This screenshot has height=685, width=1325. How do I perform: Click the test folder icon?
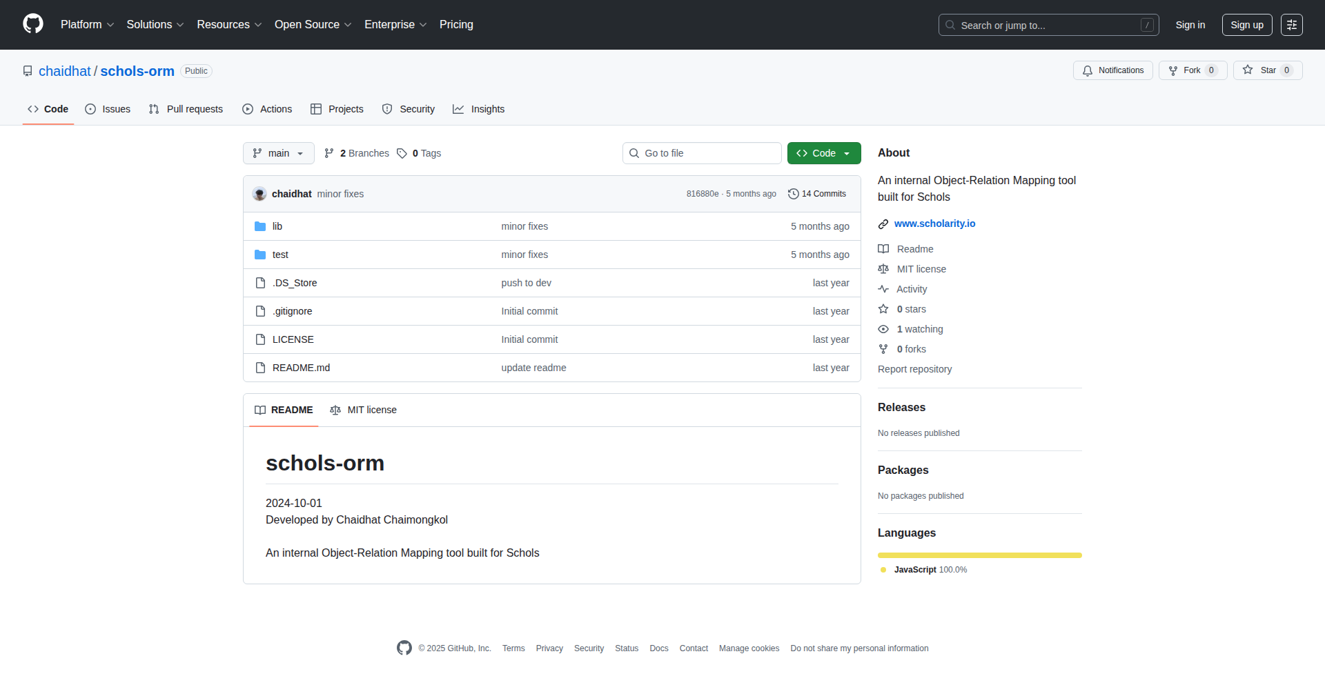tap(260, 255)
